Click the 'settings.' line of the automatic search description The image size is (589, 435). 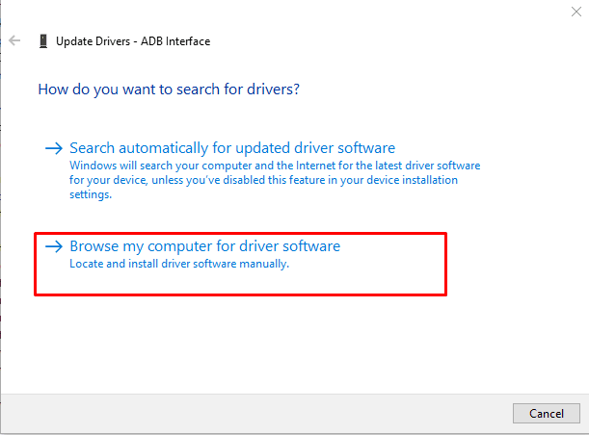[91, 193]
